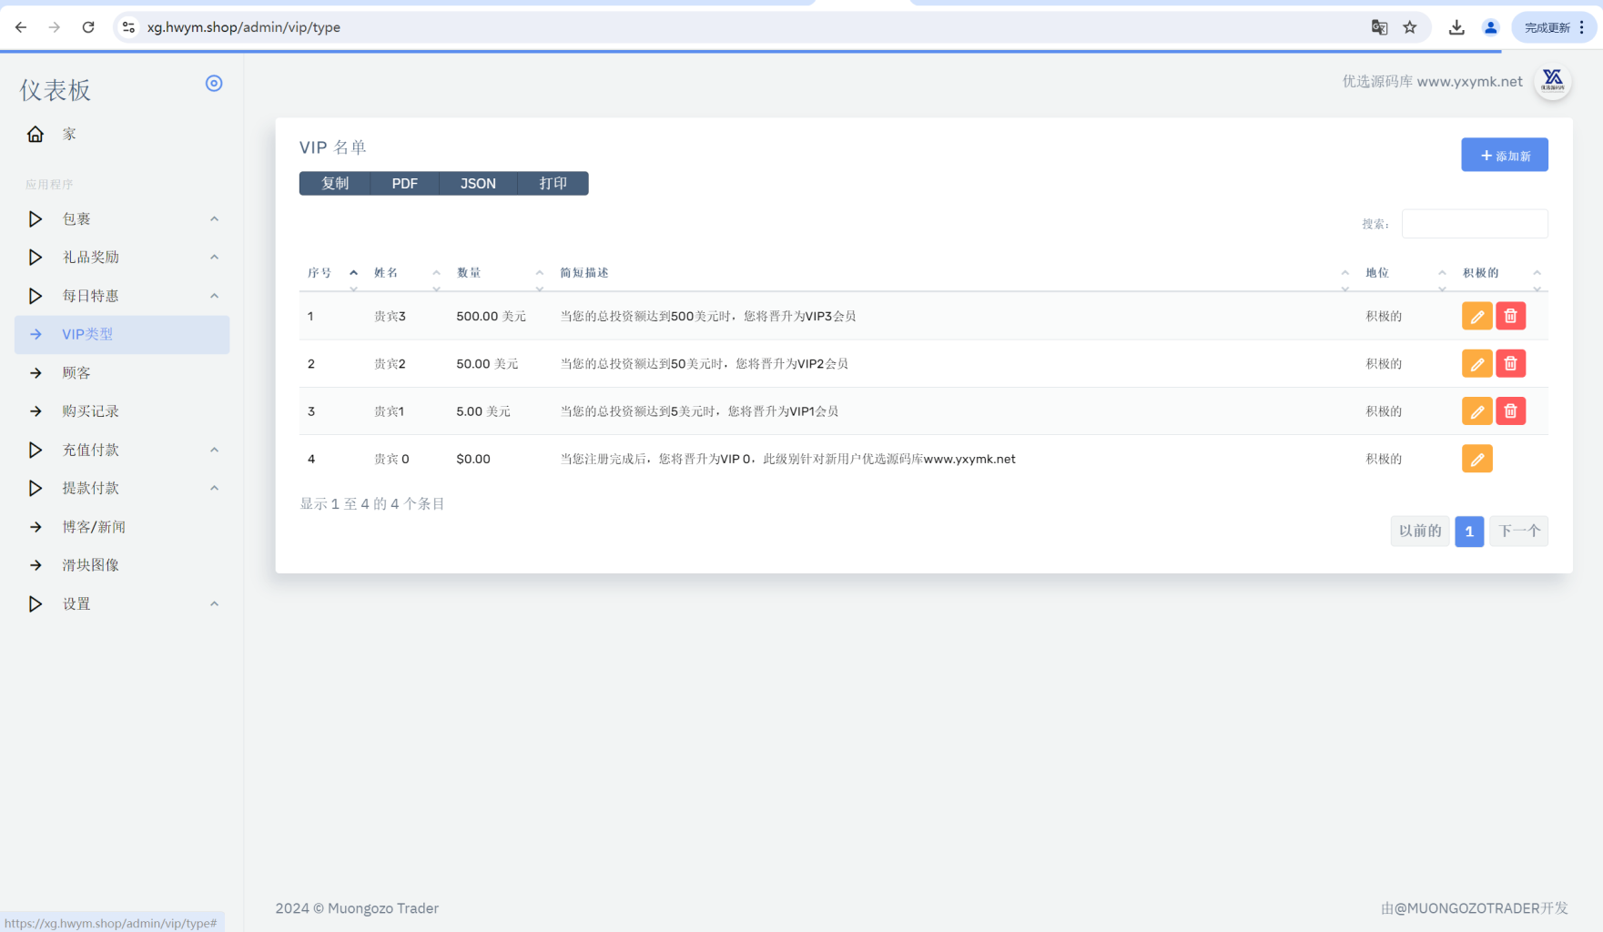
Task: Delete the 贵宾2 row via trash icon
Action: coord(1510,363)
